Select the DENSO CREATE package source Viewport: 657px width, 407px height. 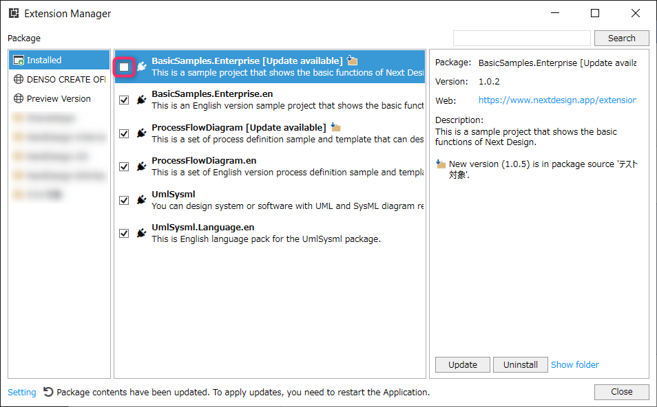59,79
